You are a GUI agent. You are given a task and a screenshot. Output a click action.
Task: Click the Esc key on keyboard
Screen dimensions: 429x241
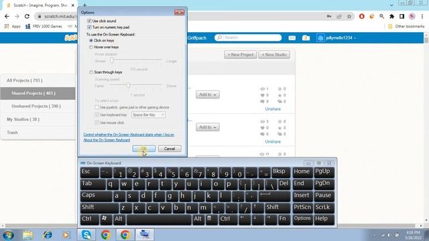click(x=89, y=173)
